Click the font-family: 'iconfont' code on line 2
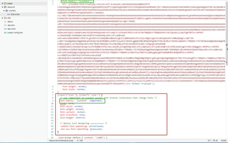 coord(77,1)
